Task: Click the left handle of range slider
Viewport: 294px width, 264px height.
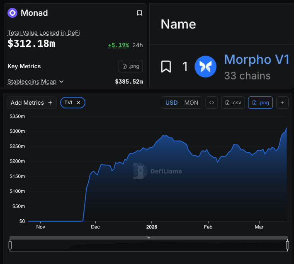Action: [10, 245]
